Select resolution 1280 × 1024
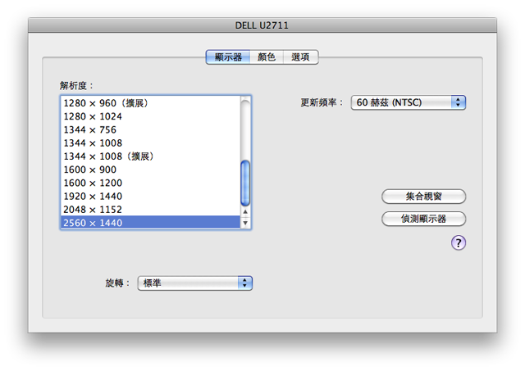The image size is (525, 371). (x=150, y=116)
